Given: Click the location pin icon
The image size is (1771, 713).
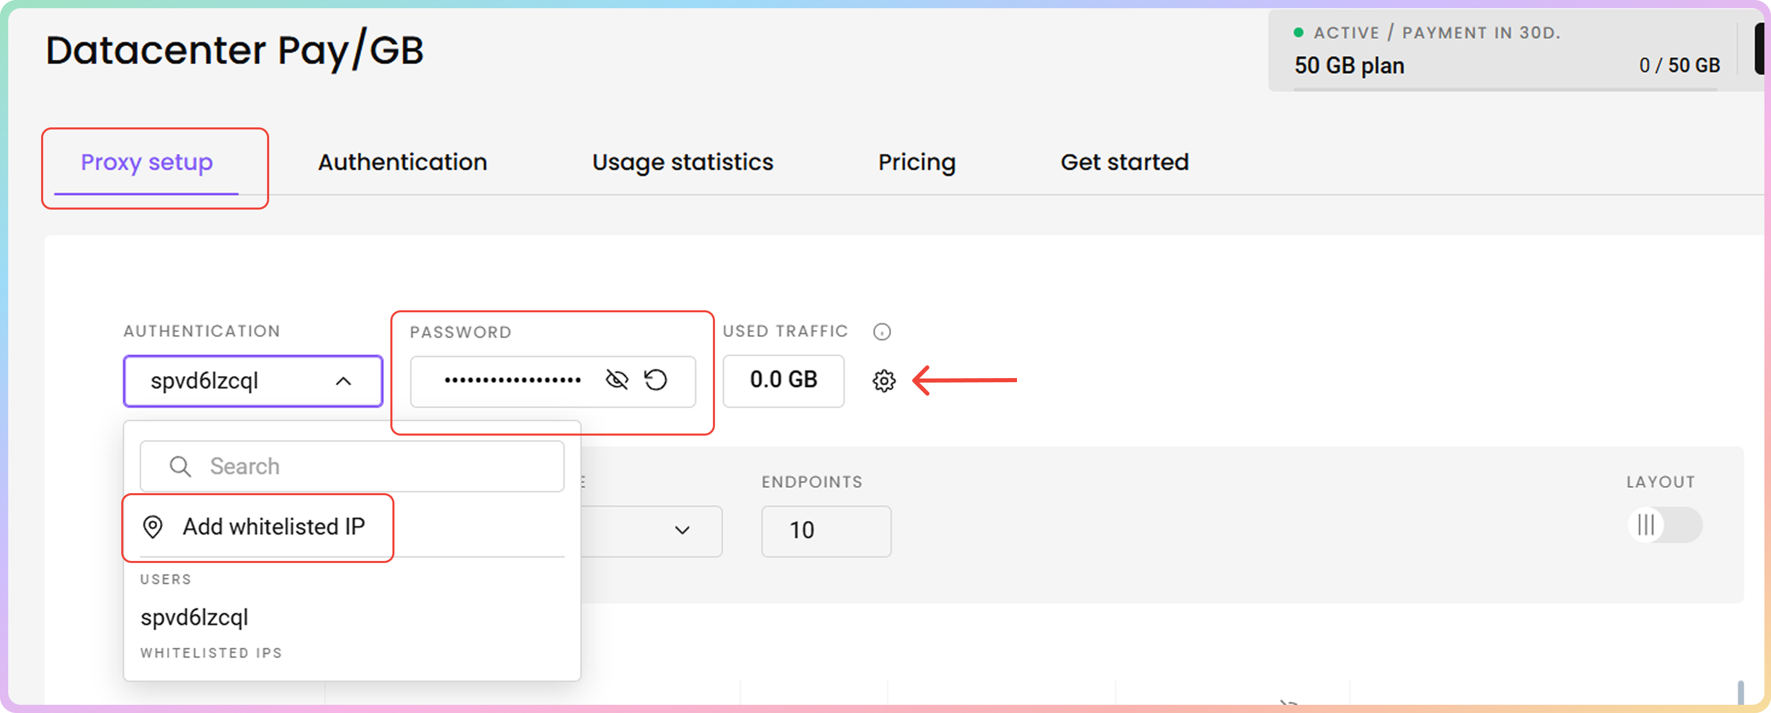Looking at the screenshot, I should point(153,527).
